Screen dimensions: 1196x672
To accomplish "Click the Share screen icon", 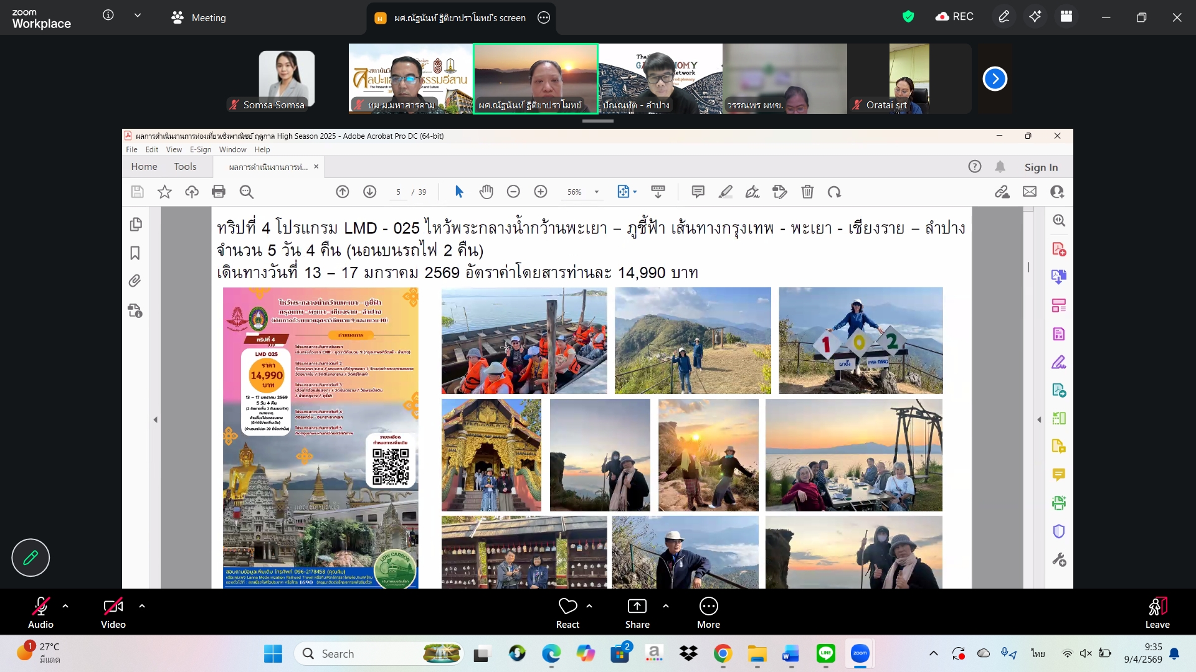I will click(637, 607).
